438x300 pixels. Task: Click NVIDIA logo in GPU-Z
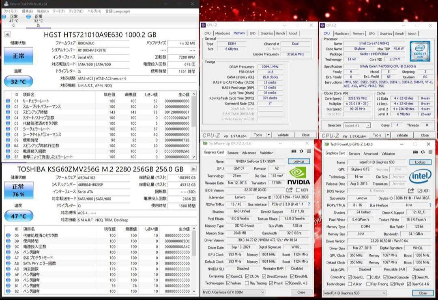tap(298, 176)
